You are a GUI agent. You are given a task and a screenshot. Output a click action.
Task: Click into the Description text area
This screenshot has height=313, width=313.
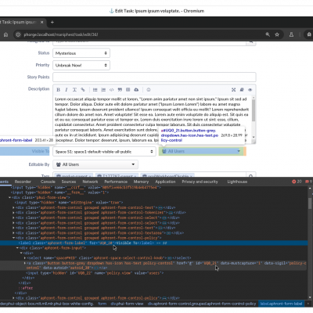point(153,120)
